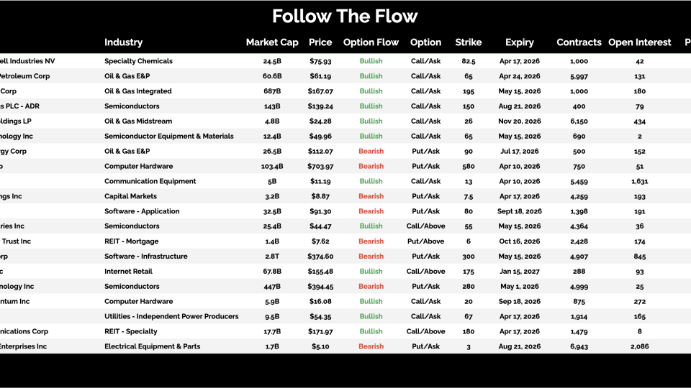Click the Internet Retail industry cell
Viewport: 691px width, 388px height.
(128, 272)
